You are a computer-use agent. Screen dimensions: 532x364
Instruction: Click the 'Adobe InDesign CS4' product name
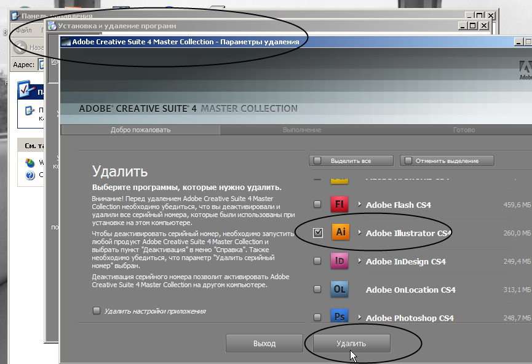point(406,261)
